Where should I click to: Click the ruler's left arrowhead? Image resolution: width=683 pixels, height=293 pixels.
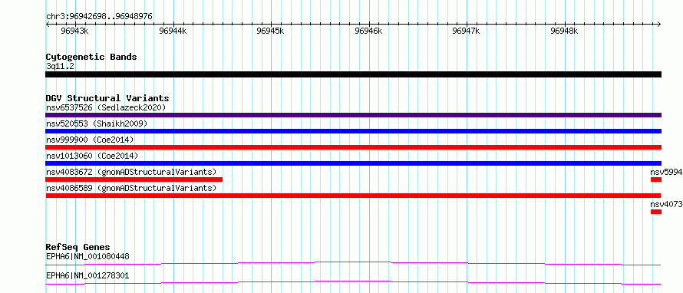(48, 25)
